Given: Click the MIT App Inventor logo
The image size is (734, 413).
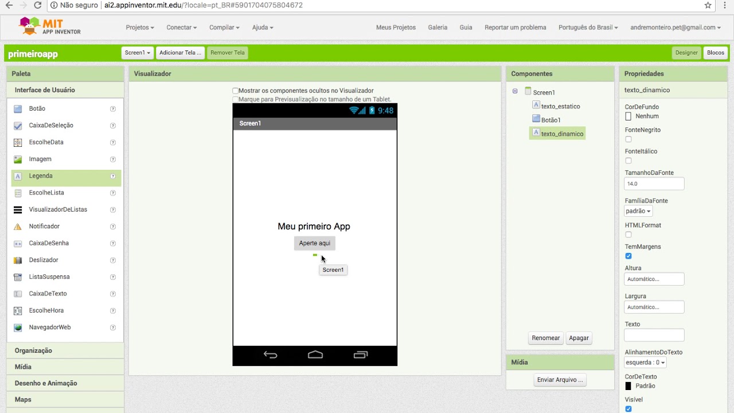Looking at the screenshot, I should [x=49, y=26].
